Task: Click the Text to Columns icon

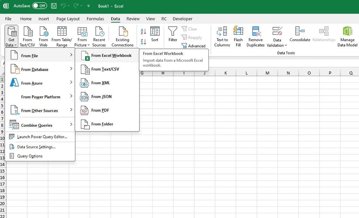Action: (x=222, y=36)
